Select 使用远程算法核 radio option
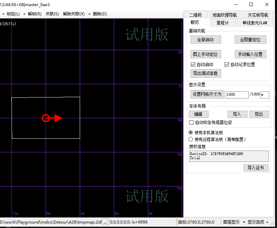The image size is (277, 228). 191,139
